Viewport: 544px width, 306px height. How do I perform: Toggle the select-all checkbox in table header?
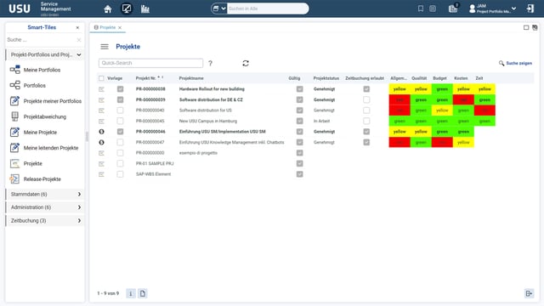(101, 78)
